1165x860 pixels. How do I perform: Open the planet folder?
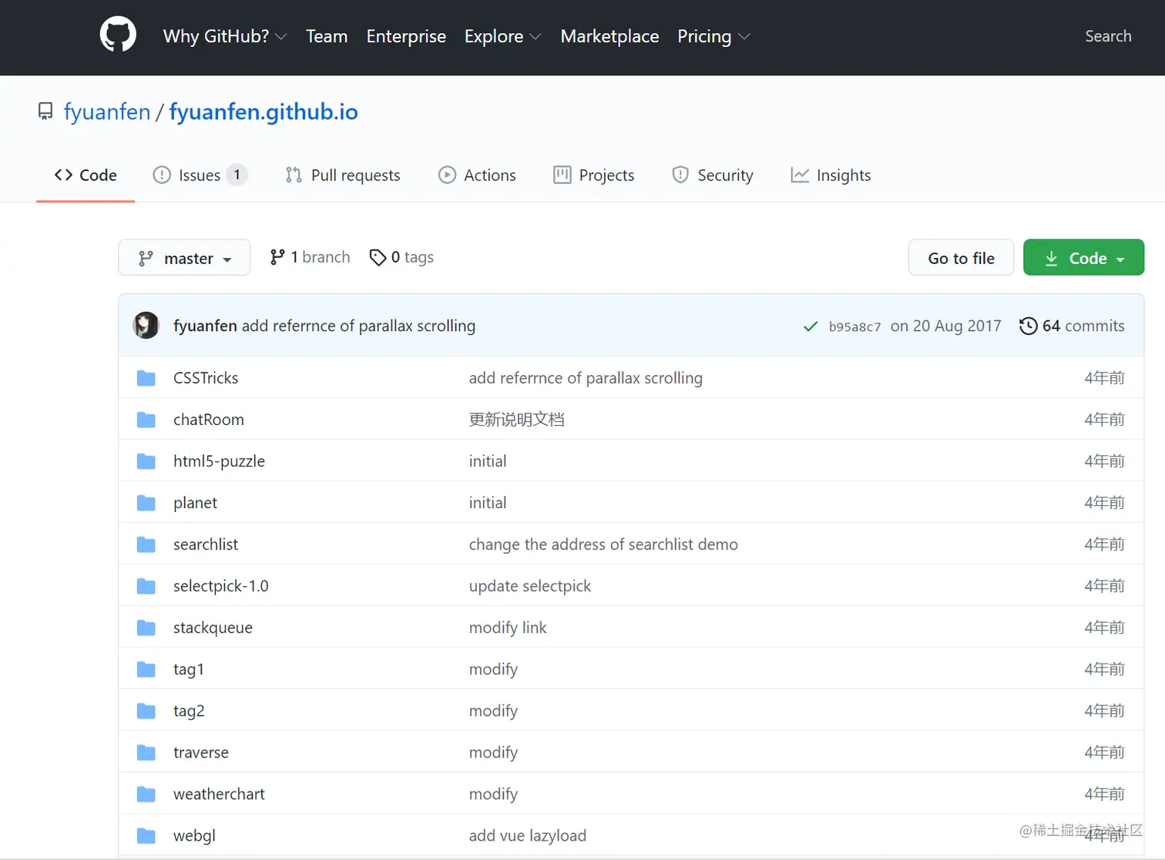click(x=195, y=503)
